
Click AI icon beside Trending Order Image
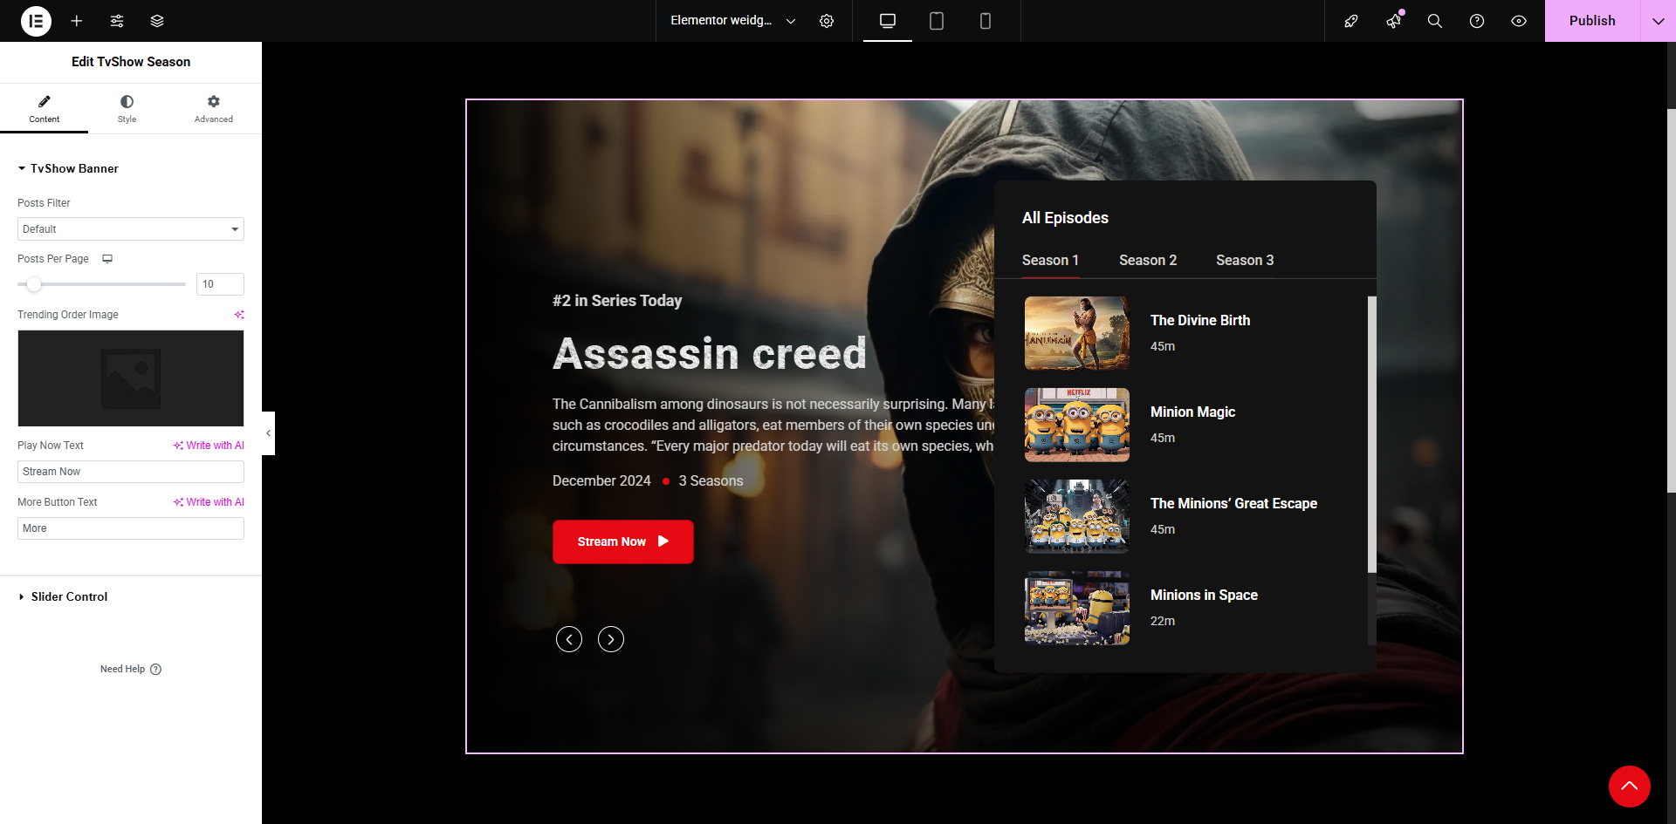coord(239,315)
